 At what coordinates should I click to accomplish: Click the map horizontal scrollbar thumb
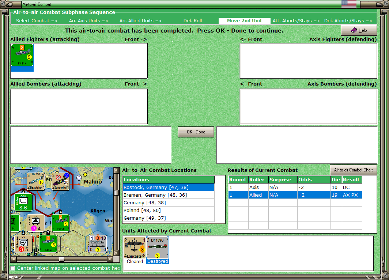(61, 259)
